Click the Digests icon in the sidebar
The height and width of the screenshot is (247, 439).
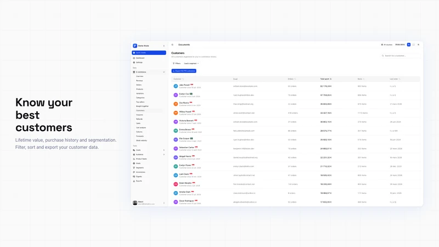[x=134, y=176]
